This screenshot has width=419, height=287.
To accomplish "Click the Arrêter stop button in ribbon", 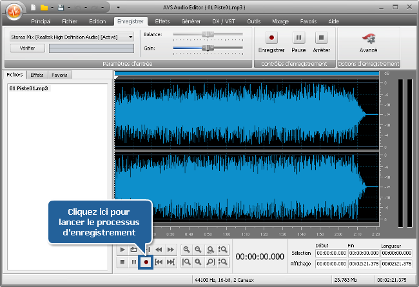I will 321,42.
